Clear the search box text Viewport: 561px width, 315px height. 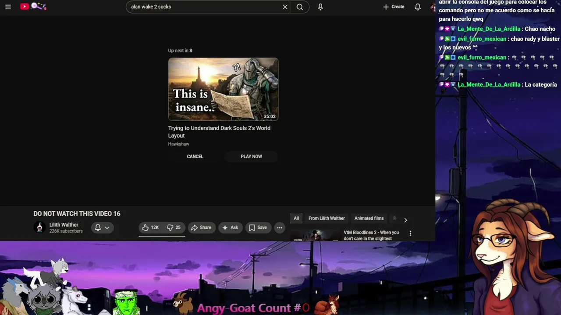tap(285, 7)
